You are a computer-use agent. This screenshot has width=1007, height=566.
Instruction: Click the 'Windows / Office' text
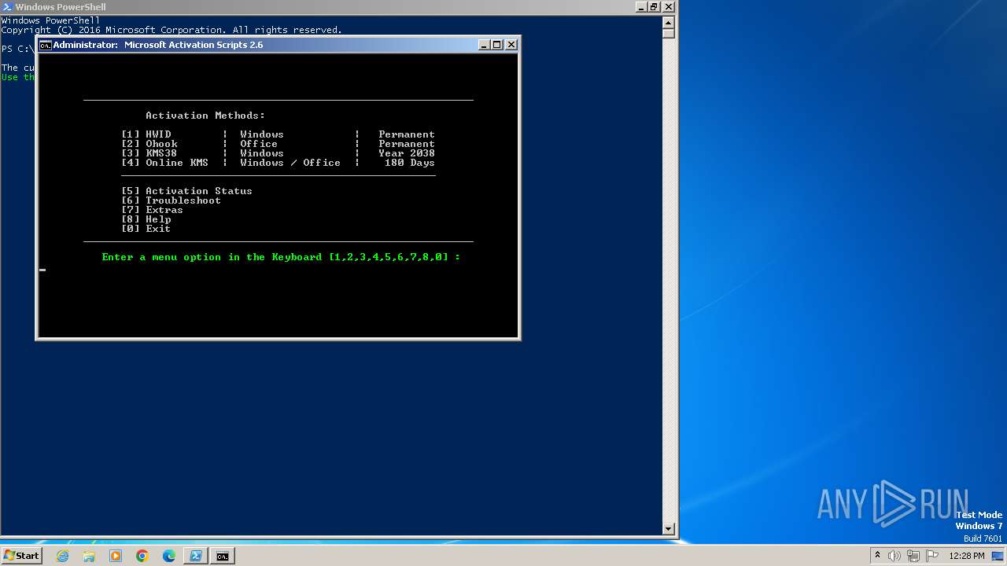pyautogui.click(x=290, y=163)
